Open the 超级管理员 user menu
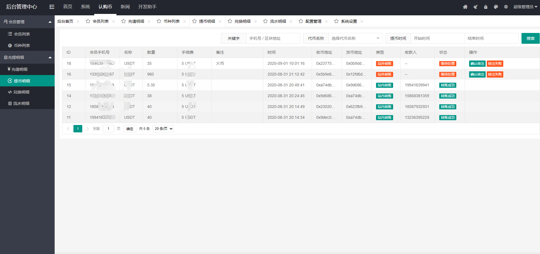 525,7
